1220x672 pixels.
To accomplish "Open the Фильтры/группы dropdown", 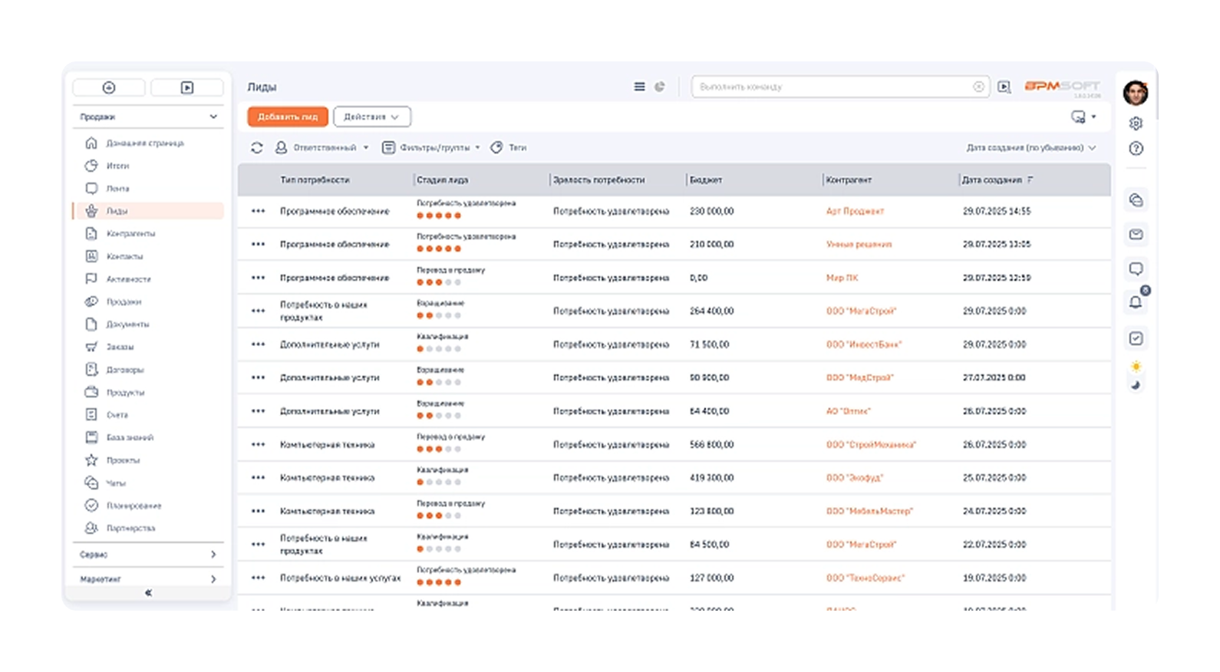I will coord(431,147).
